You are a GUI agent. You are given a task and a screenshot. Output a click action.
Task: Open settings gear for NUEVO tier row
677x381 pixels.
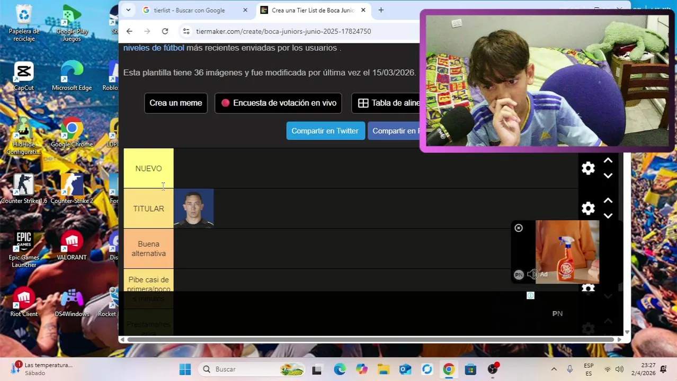(588, 168)
